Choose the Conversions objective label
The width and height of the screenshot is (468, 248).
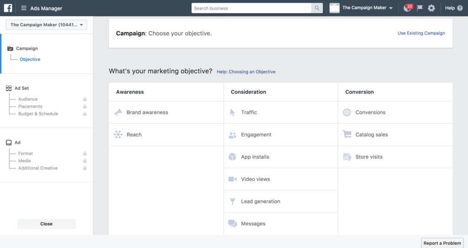370,112
